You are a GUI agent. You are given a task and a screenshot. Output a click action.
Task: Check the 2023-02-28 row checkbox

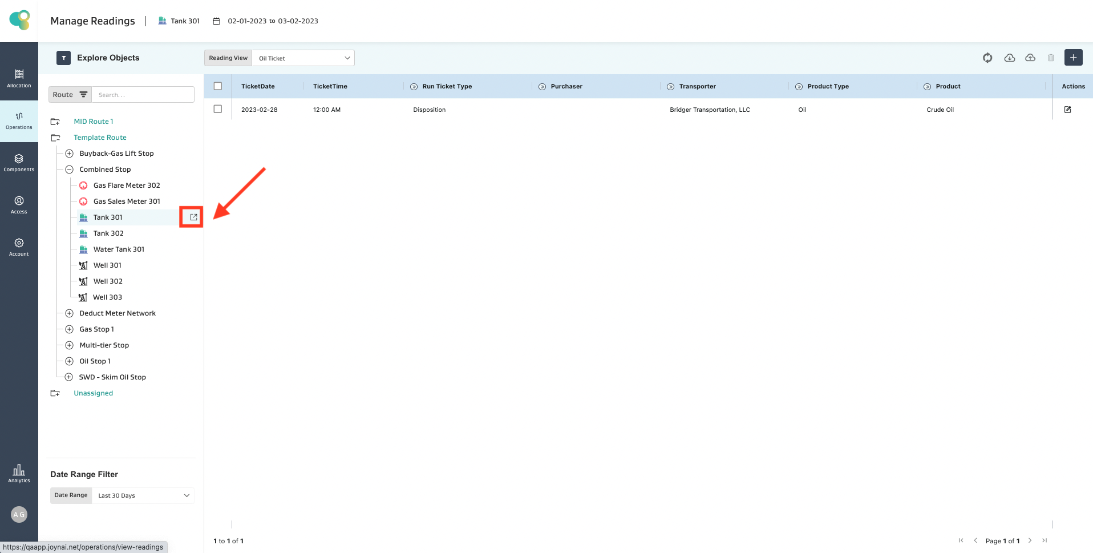click(x=218, y=109)
